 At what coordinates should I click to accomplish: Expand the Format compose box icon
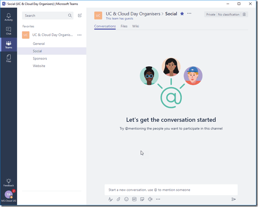coord(110,199)
